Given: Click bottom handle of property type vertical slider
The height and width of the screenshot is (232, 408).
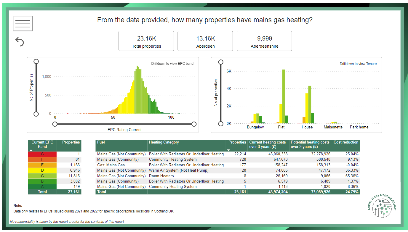Looking at the screenshot, I should 220,124.
